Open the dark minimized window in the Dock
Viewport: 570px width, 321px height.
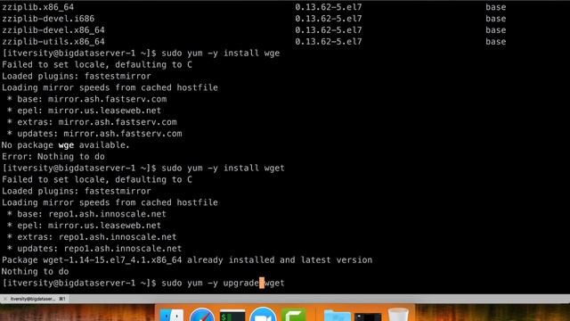pos(368,317)
